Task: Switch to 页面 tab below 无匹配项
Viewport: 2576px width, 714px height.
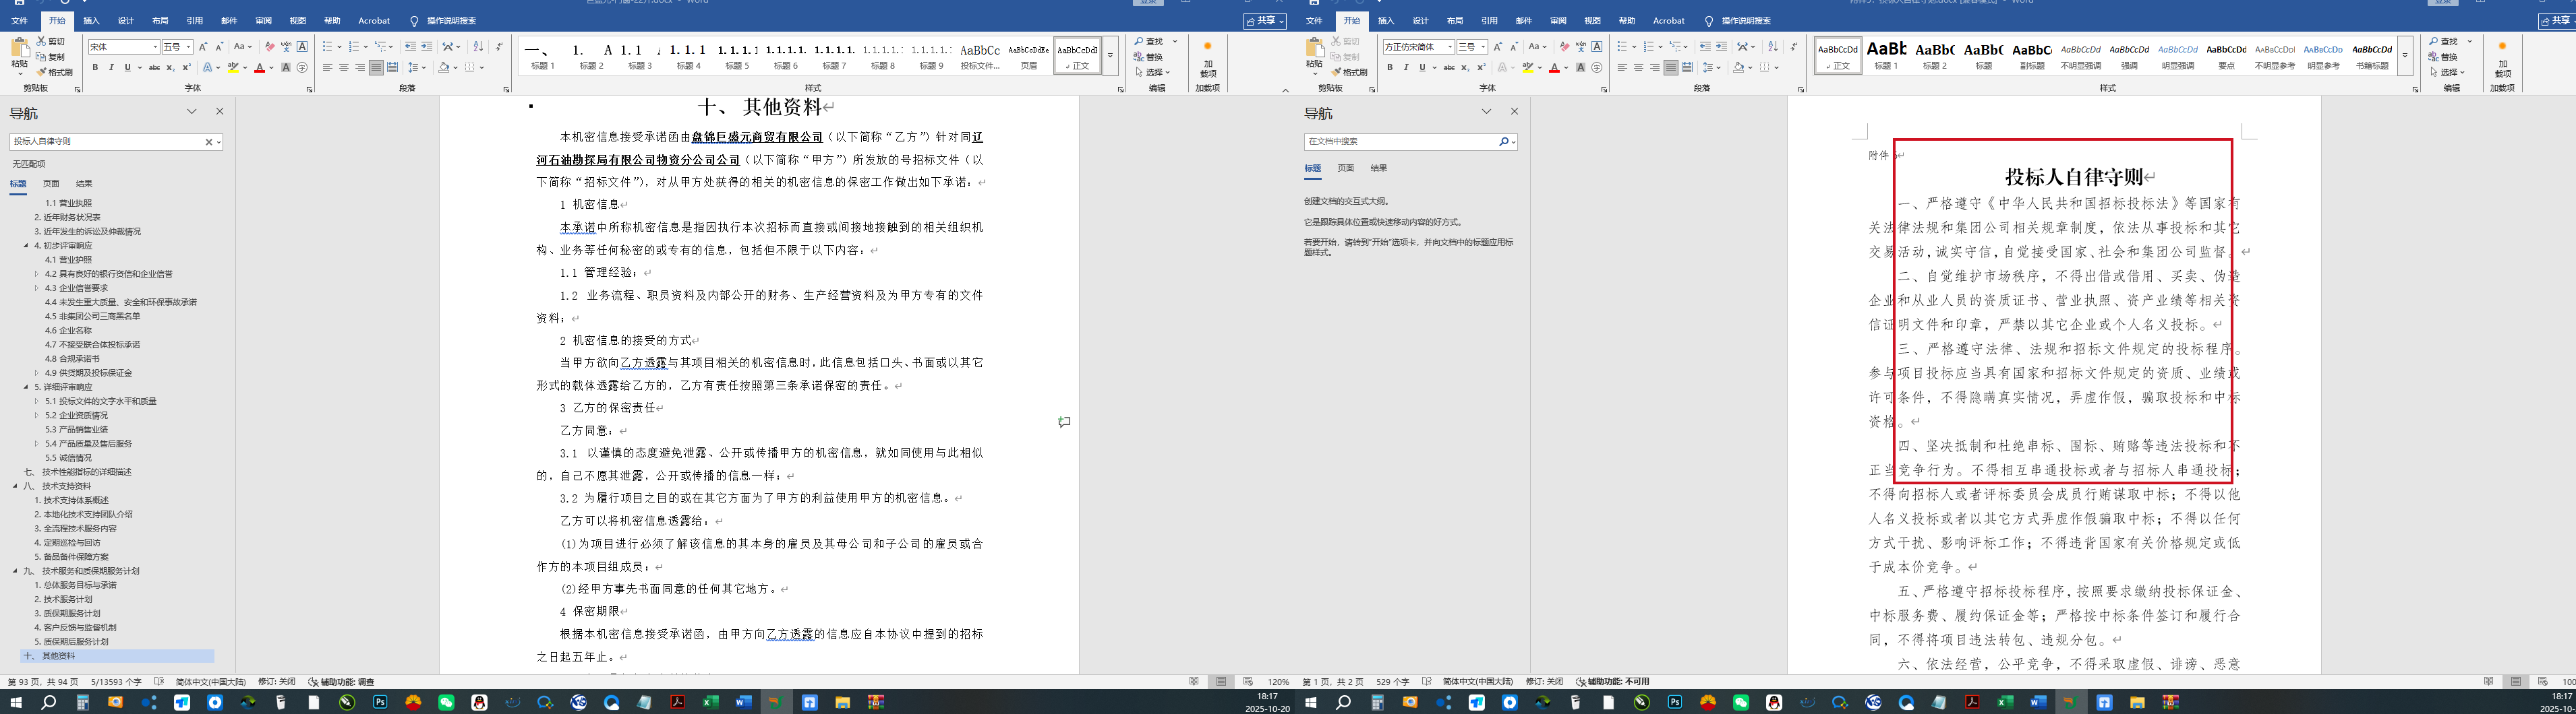Action: click(51, 184)
